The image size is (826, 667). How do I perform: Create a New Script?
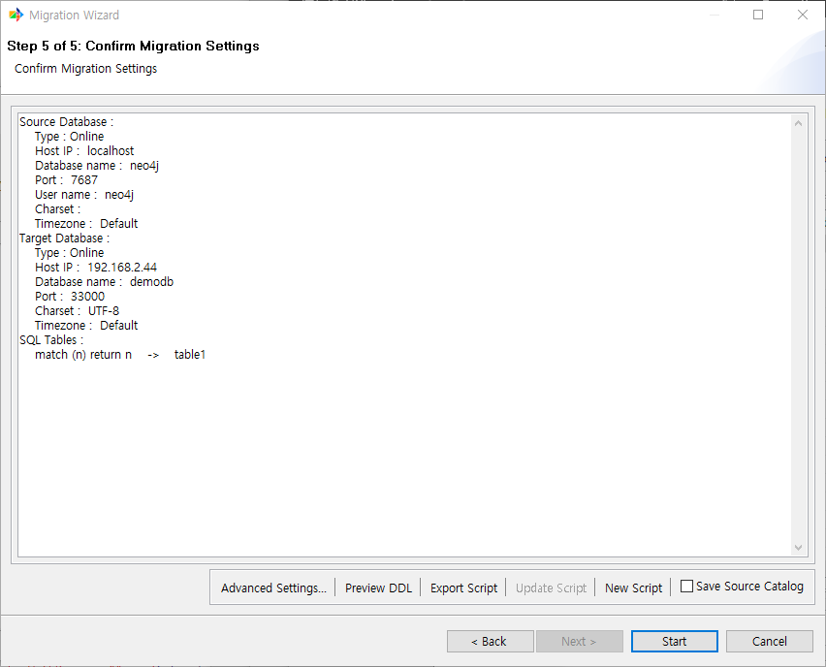[x=633, y=588]
